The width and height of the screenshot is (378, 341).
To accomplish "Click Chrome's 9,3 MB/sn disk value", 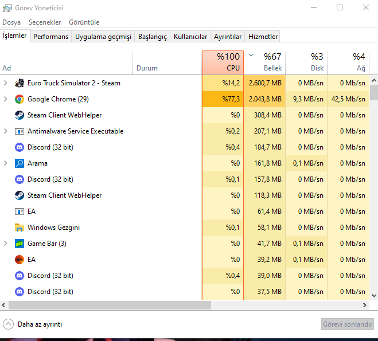I will (x=308, y=99).
